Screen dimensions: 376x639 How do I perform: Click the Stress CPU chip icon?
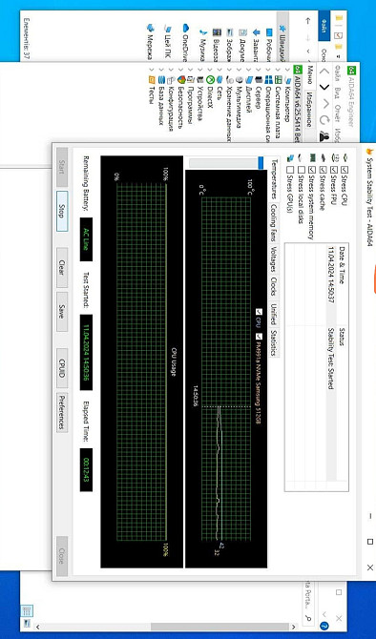pos(345,157)
